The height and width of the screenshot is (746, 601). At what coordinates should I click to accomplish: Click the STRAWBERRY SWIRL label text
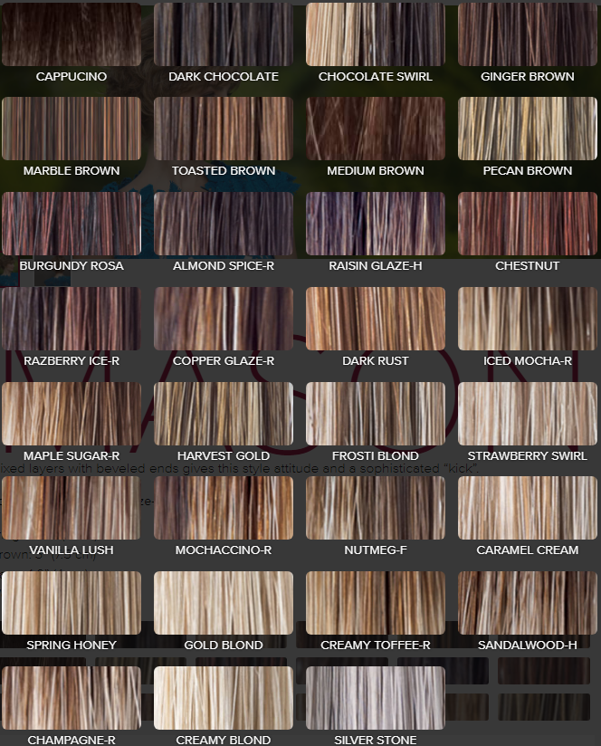tap(528, 455)
